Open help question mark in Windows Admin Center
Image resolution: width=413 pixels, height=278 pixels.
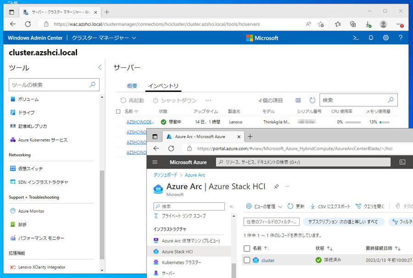pos(401,38)
